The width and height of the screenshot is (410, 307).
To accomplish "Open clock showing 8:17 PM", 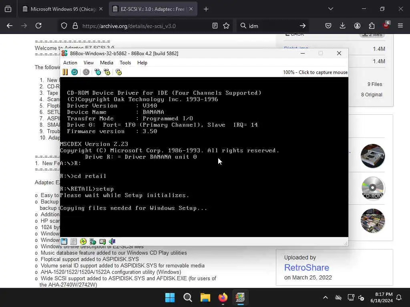I will coord(382,297).
